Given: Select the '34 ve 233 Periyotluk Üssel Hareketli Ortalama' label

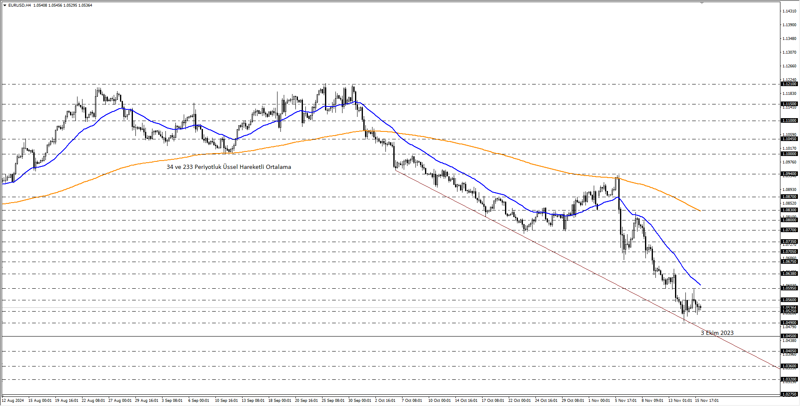Looking at the screenshot, I should click(229, 167).
